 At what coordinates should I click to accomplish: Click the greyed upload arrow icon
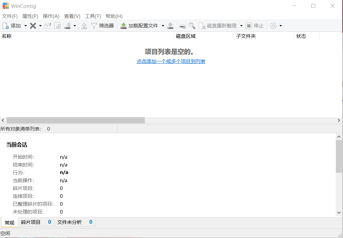84,26
